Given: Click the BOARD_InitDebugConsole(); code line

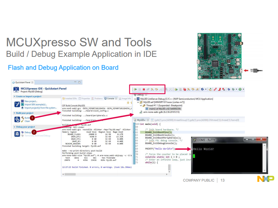Looking at the screenshot, I should 161,143.
